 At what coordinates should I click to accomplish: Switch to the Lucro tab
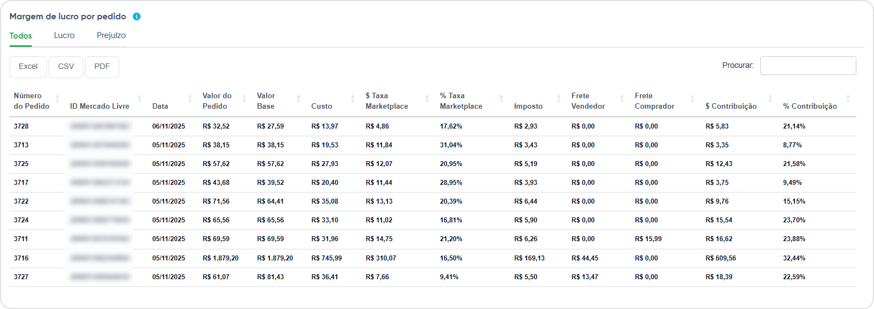coord(64,35)
